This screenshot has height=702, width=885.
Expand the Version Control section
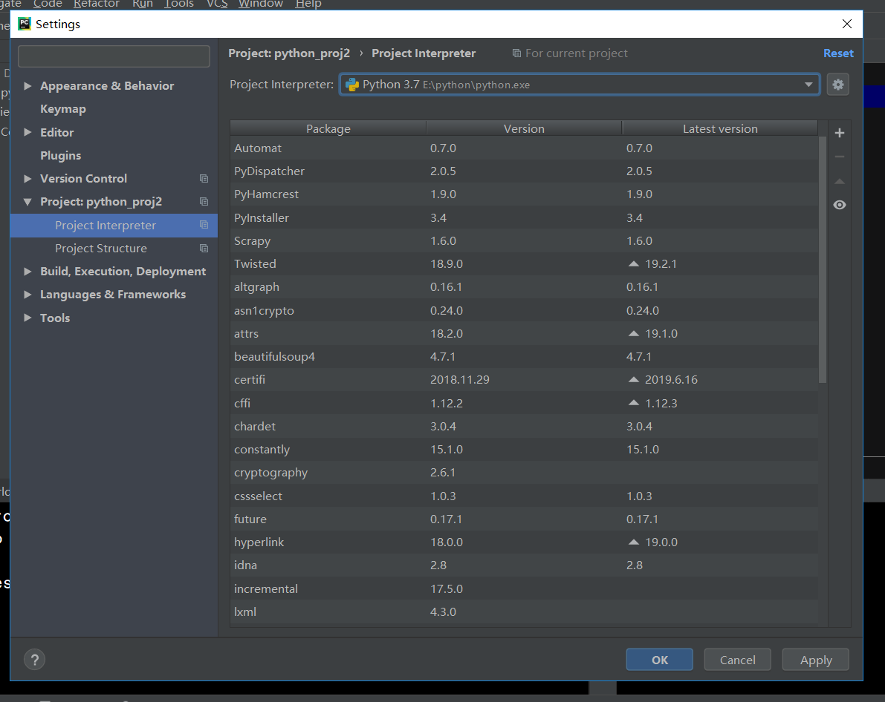click(27, 179)
